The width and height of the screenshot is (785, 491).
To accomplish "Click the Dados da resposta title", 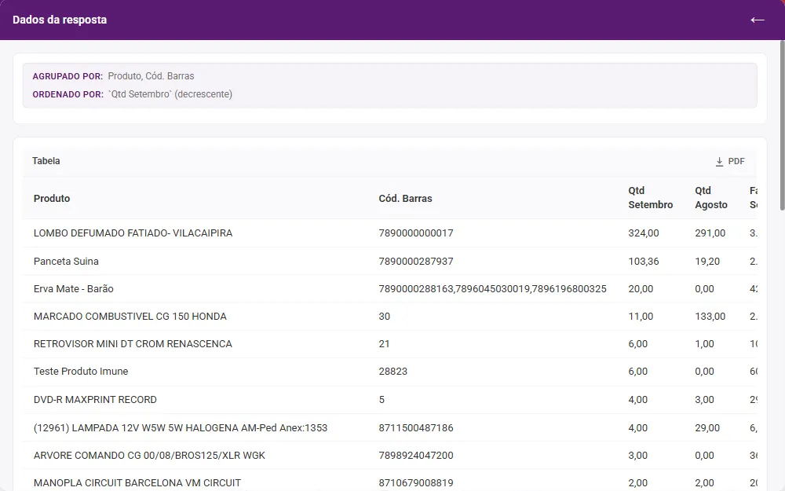I will click(x=60, y=20).
